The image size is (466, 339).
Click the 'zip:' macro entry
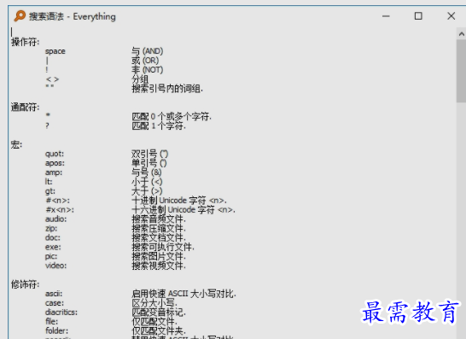51,228
